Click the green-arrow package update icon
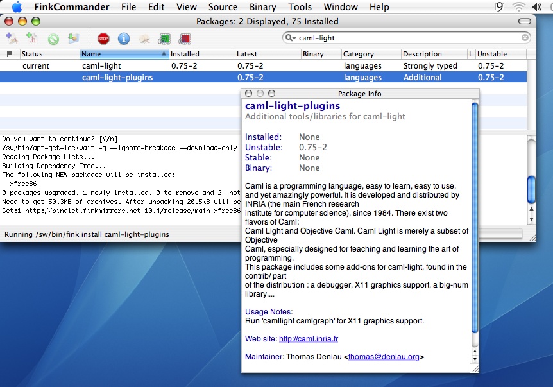 point(74,38)
